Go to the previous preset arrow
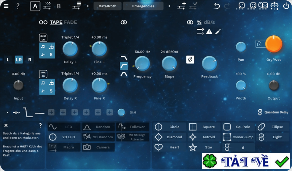The image size is (292, 171). point(88,6)
